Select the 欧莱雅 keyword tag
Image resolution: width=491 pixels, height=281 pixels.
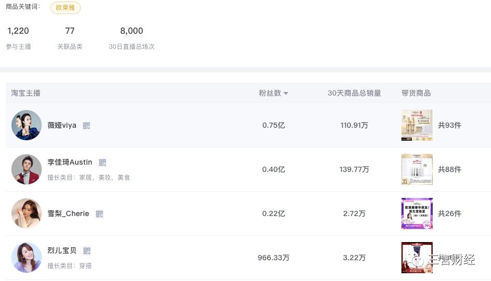pyautogui.click(x=66, y=8)
